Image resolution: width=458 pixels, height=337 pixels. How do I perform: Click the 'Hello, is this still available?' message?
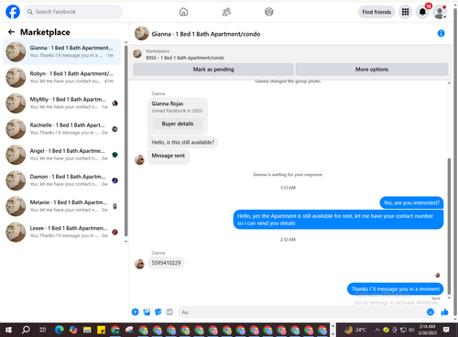coord(183,142)
